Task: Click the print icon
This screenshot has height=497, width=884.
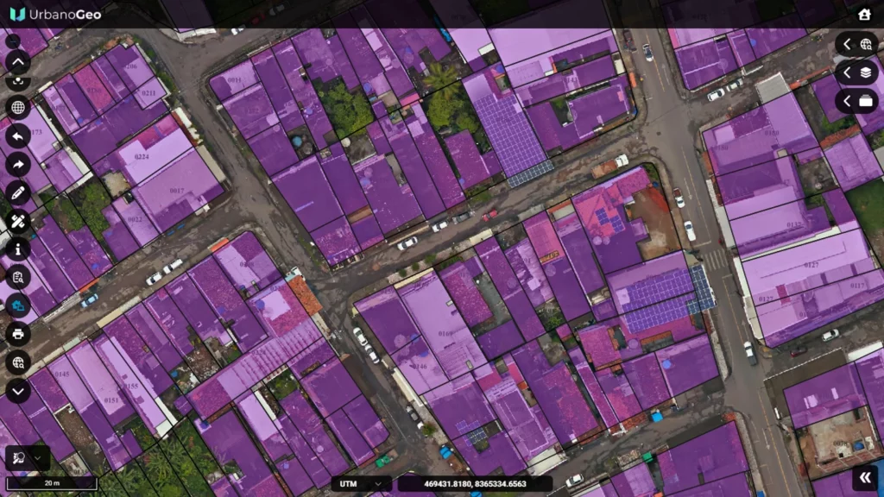Action: (x=18, y=334)
